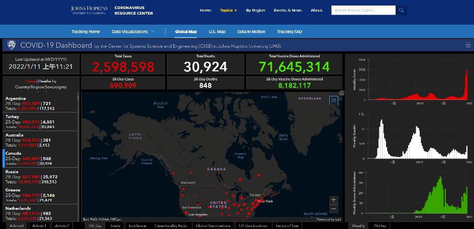
Task: Open the map legend list icon
Action: click(x=334, y=100)
